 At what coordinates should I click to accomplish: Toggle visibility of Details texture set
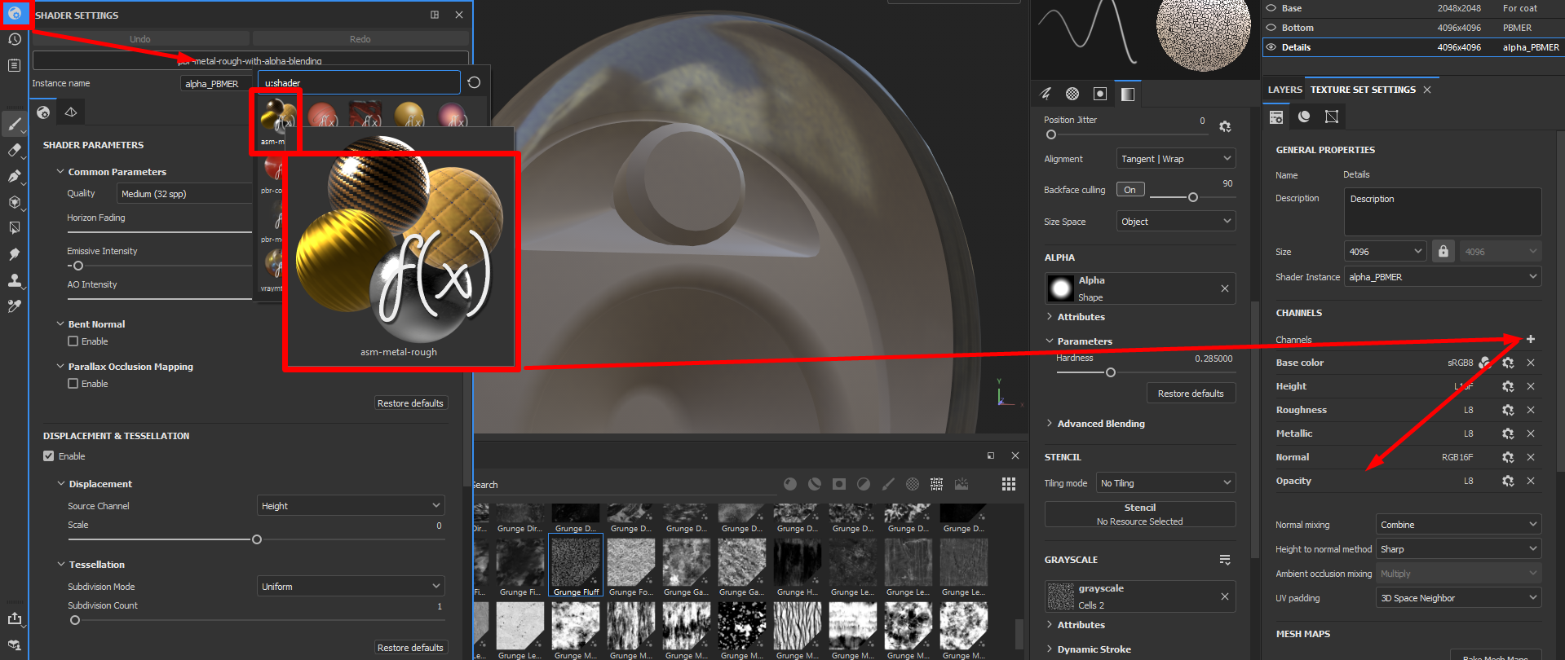[1271, 47]
